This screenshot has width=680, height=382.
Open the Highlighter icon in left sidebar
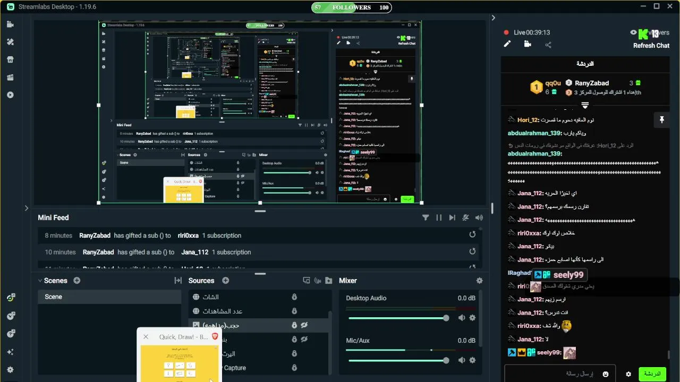click(x=10, y=77)
